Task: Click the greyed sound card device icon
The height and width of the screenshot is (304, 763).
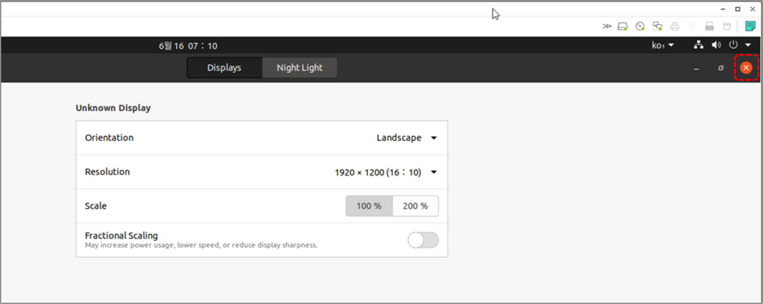Action: pos(692,26)
